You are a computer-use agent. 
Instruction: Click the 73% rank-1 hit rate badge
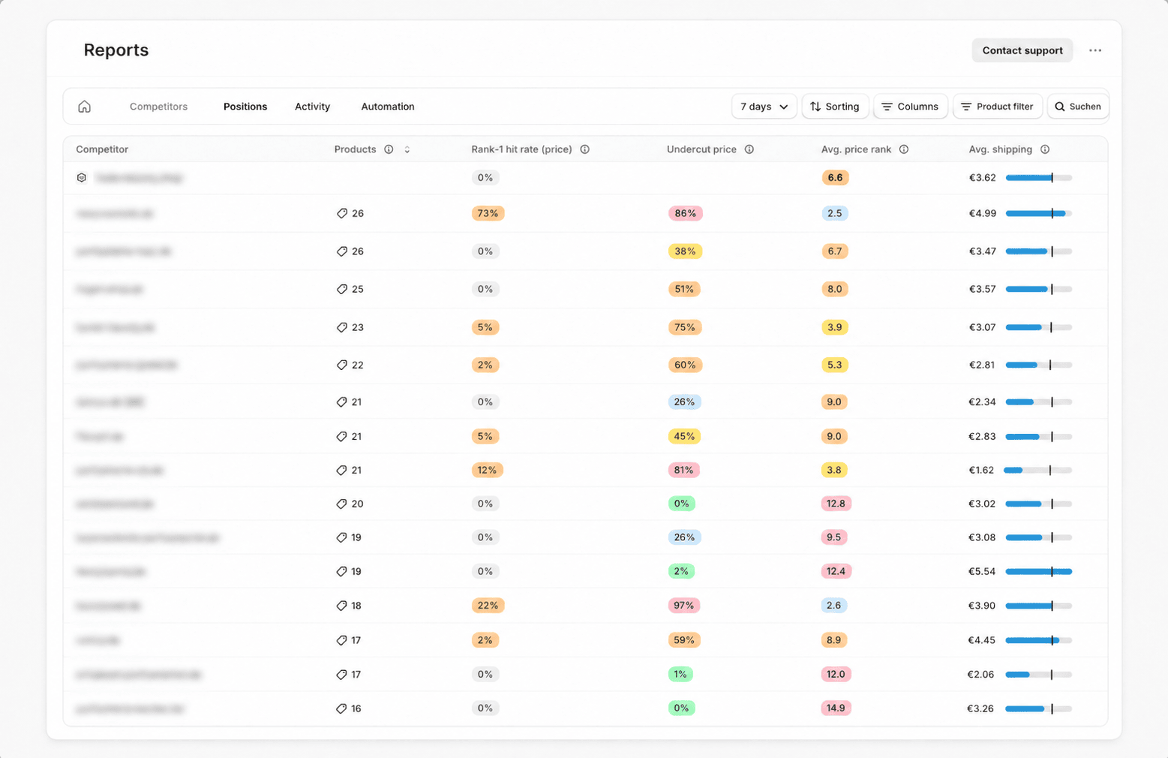(488, 214)
